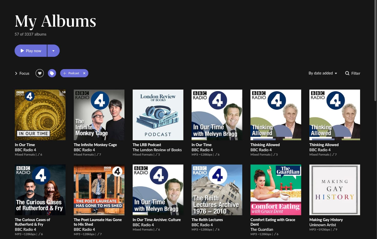377x239 pixels.
Task: Click the page vertical scrollbar
Action: point(375,51)
